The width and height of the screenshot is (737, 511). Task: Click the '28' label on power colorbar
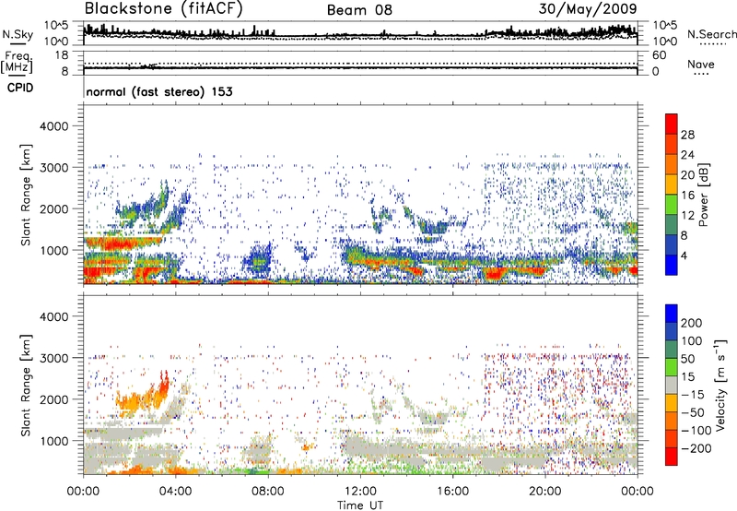[x=687, y=135]
